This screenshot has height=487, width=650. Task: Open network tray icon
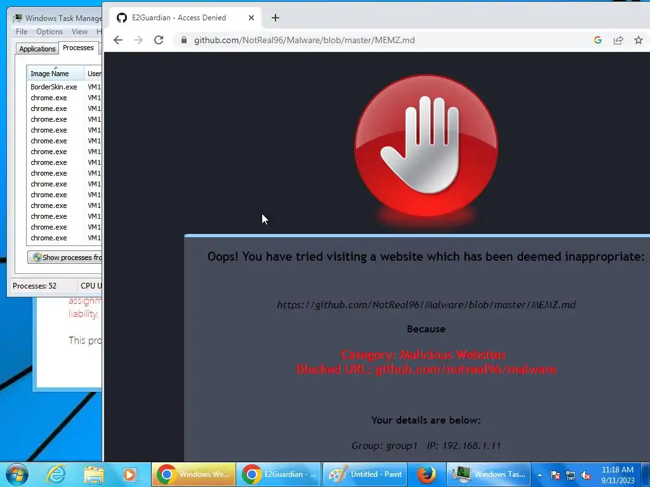571,475
